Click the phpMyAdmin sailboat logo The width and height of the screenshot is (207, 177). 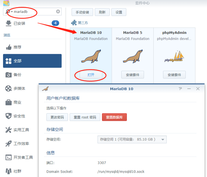(174, 56)
